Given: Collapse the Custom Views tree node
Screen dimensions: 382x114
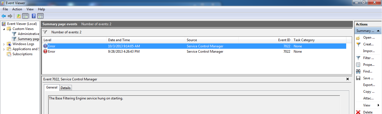Looking at the screenshot, I should click(4, 29).
